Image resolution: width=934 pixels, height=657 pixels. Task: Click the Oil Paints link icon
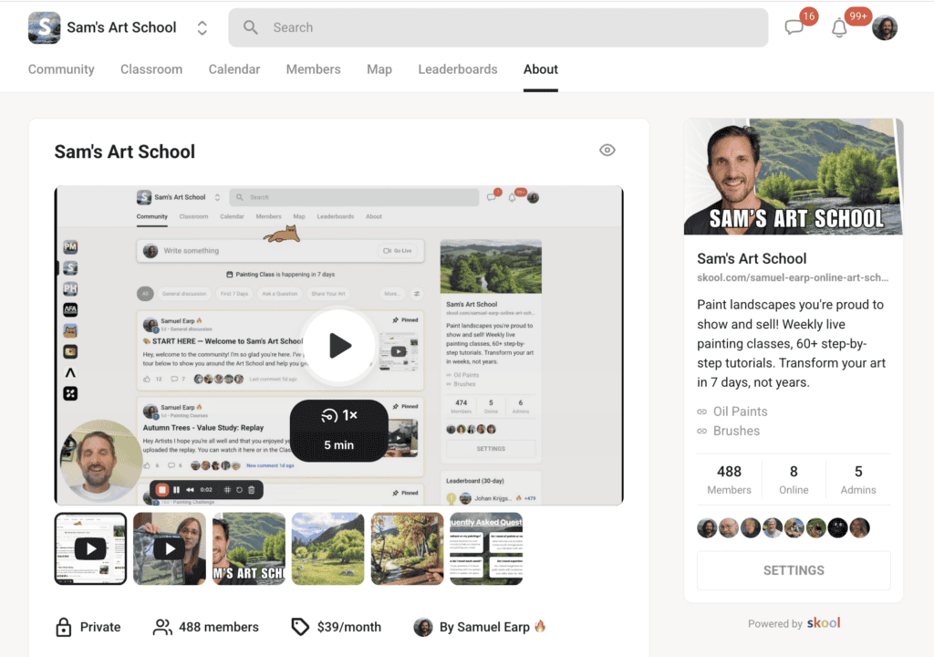pyautogui.click(x=701, y=412)
